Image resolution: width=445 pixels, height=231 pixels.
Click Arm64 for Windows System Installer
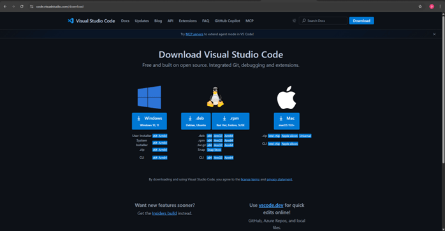click(x=163, y=143)
